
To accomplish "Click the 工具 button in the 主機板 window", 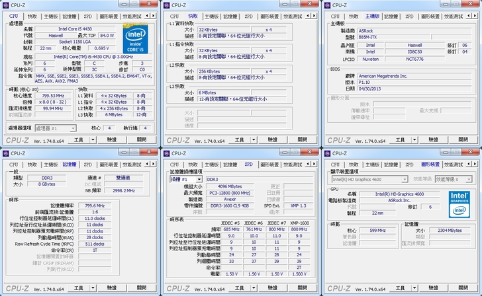I will coord(400,140).
